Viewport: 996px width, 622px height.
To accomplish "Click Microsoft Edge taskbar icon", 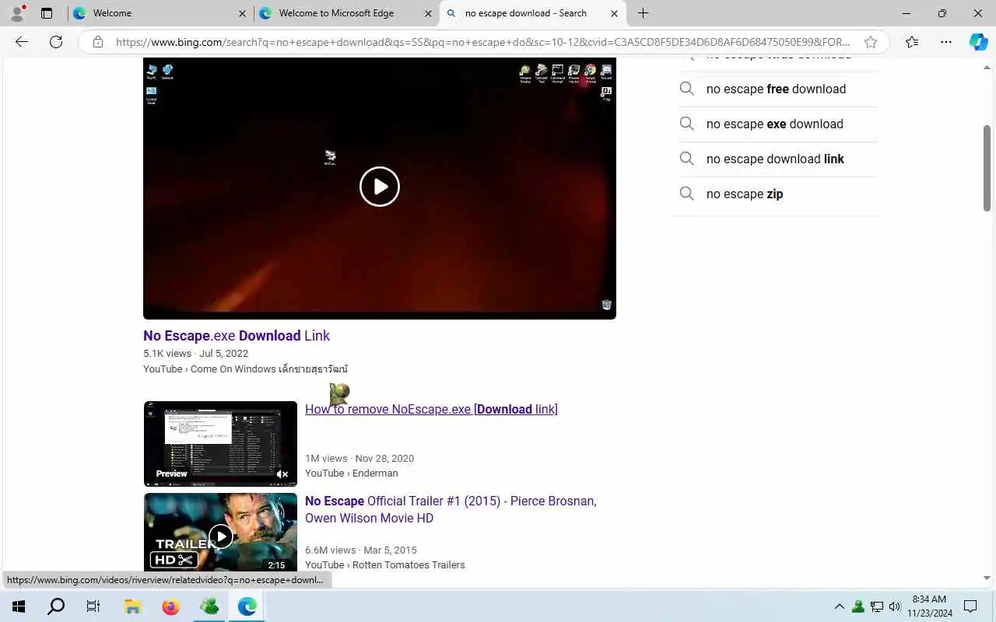I will [247, 606].
